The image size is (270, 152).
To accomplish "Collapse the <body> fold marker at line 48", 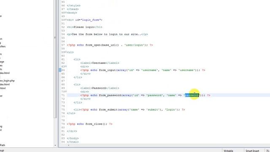I will click(66, 13).
